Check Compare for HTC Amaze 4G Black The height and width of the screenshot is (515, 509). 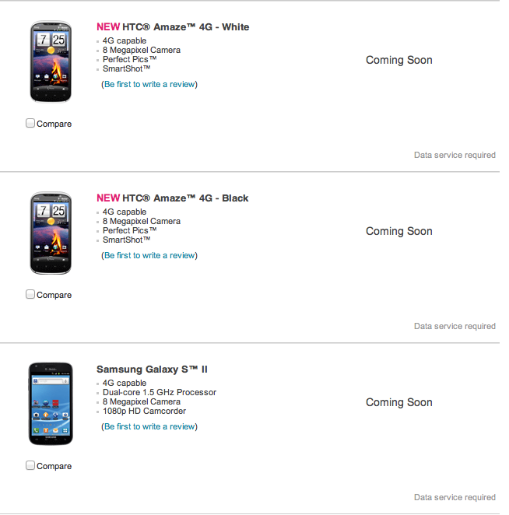[x=30, y=294]
